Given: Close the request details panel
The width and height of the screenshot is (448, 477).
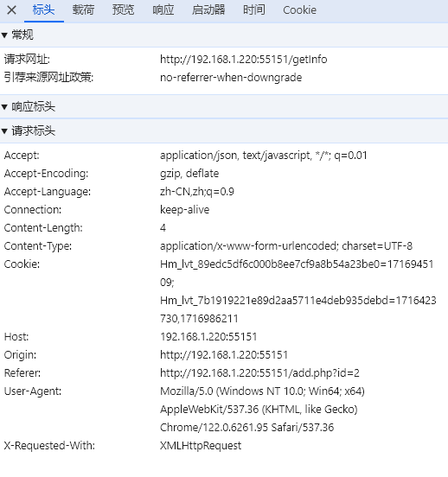Looking at the screenshot, I should pyautogui.click(x=11, y=10).
